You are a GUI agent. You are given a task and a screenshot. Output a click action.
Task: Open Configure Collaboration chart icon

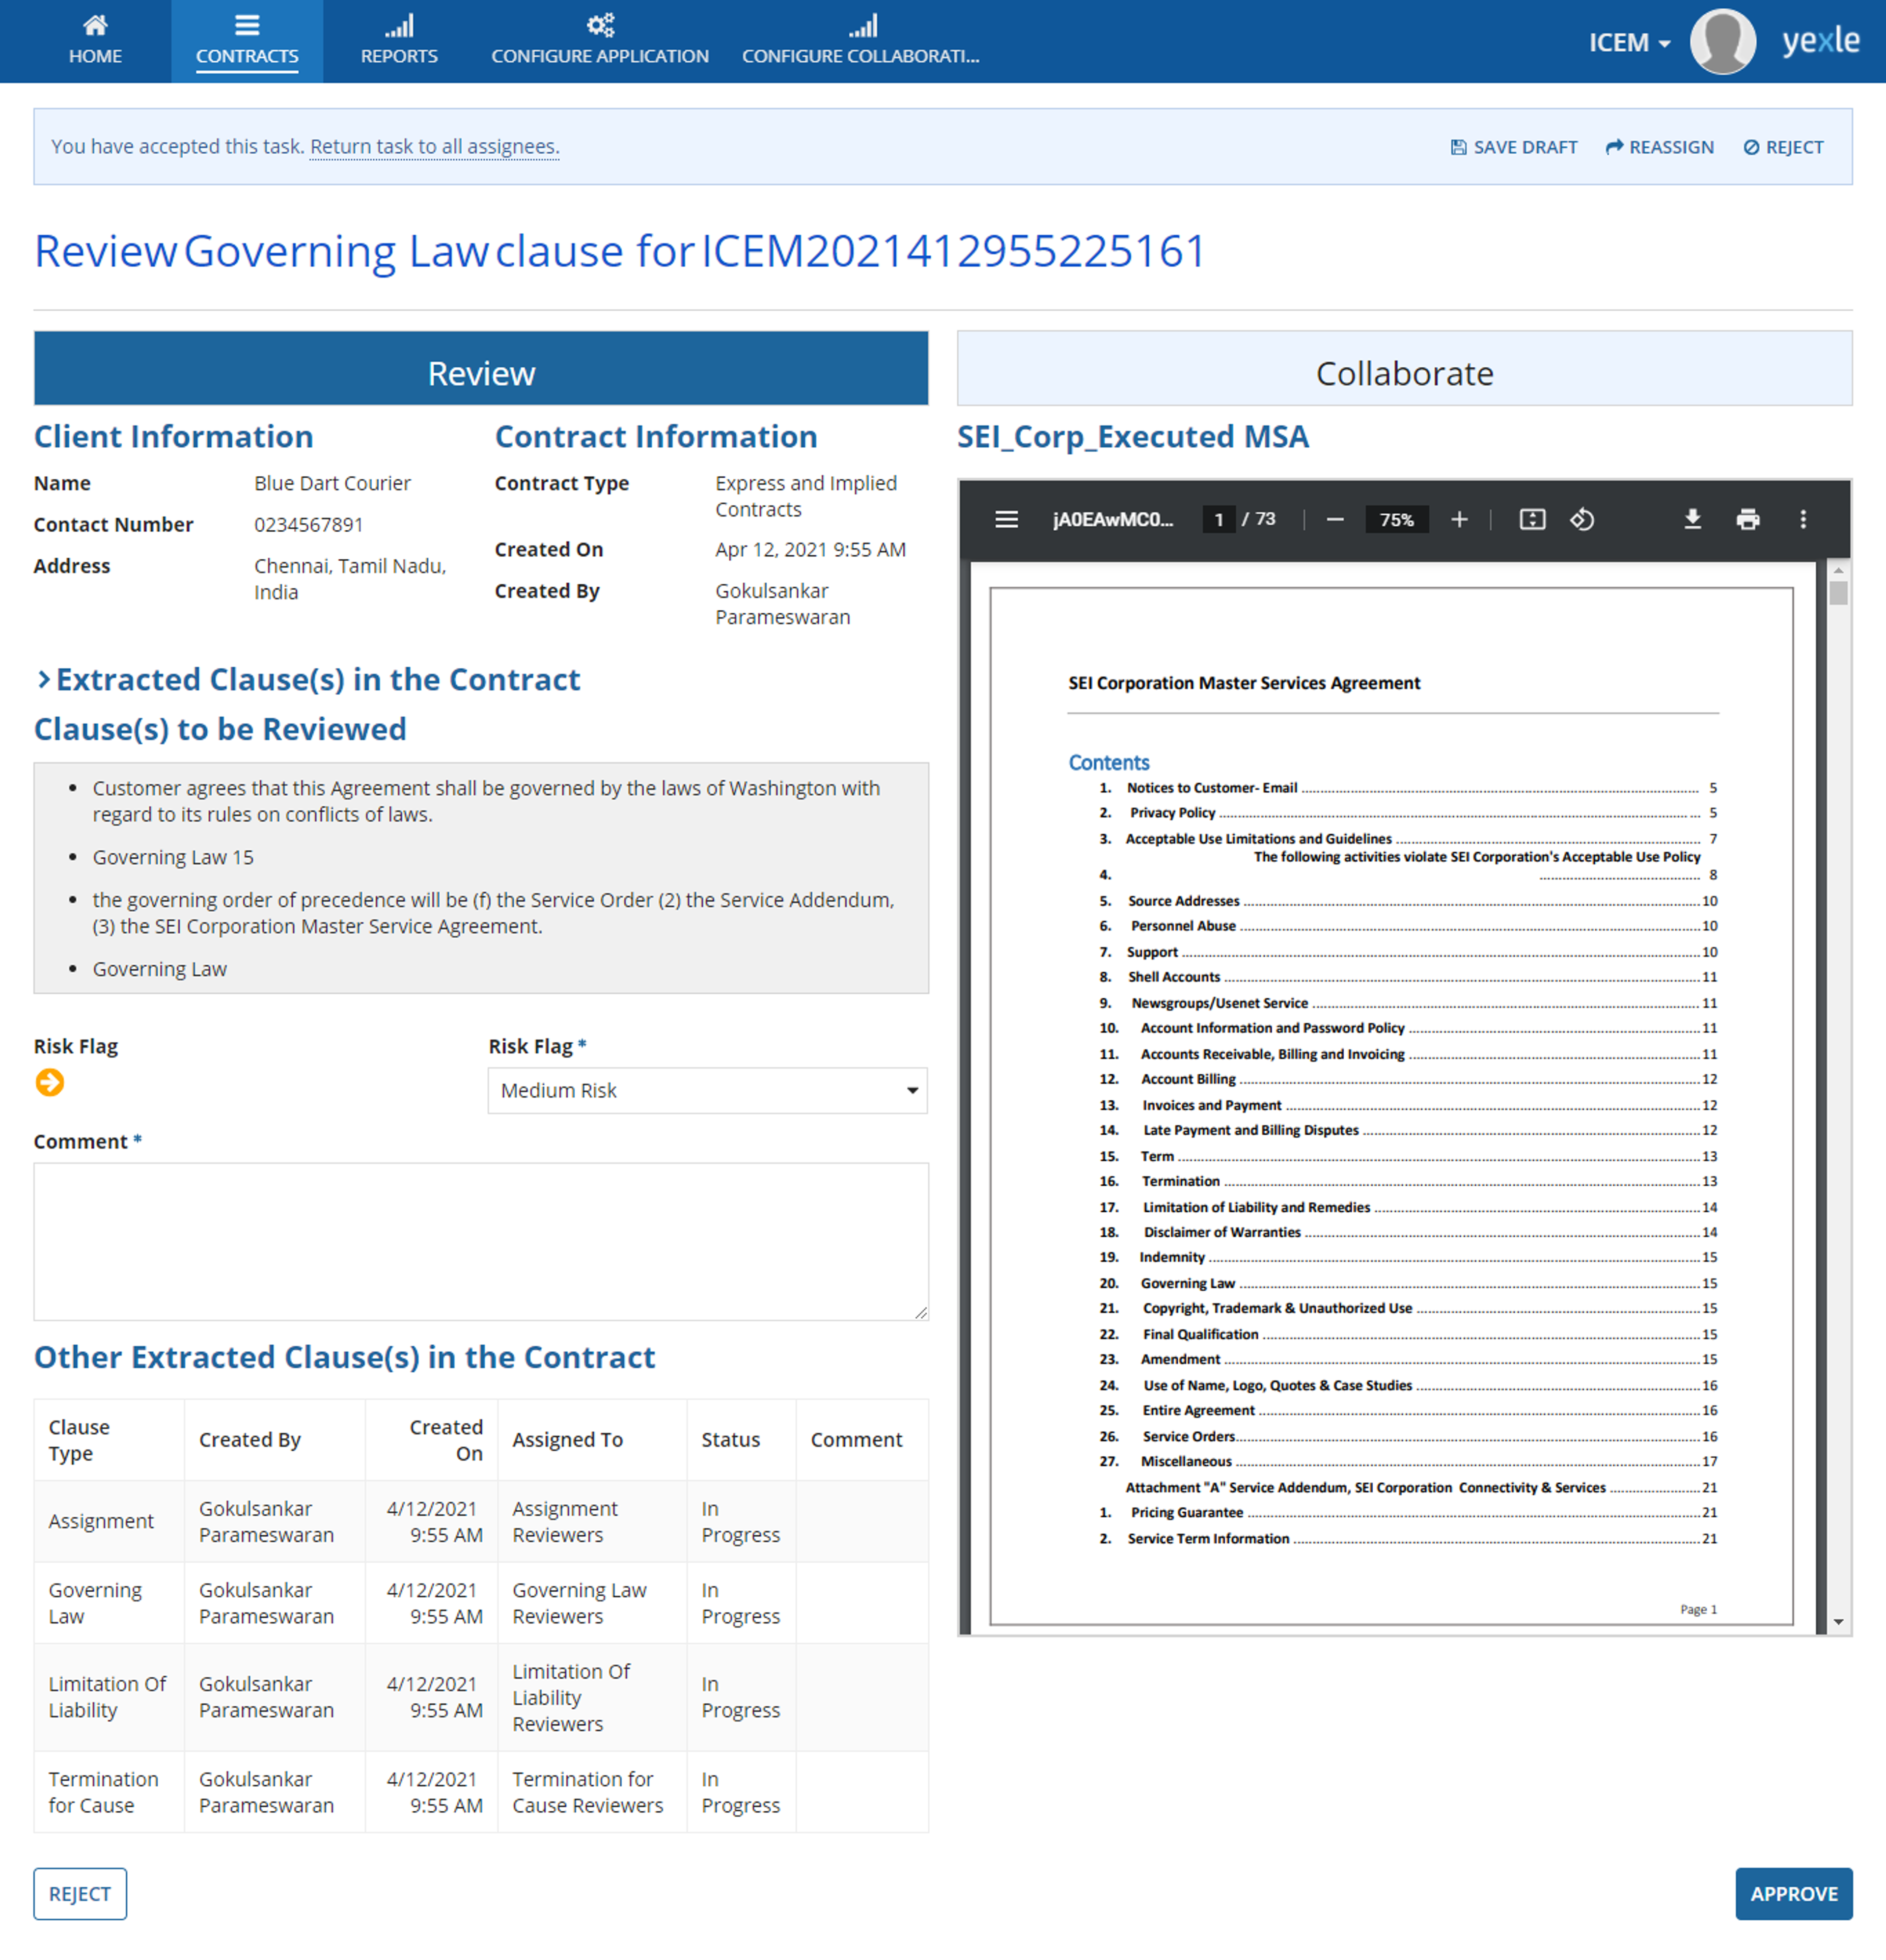[862, 25]
